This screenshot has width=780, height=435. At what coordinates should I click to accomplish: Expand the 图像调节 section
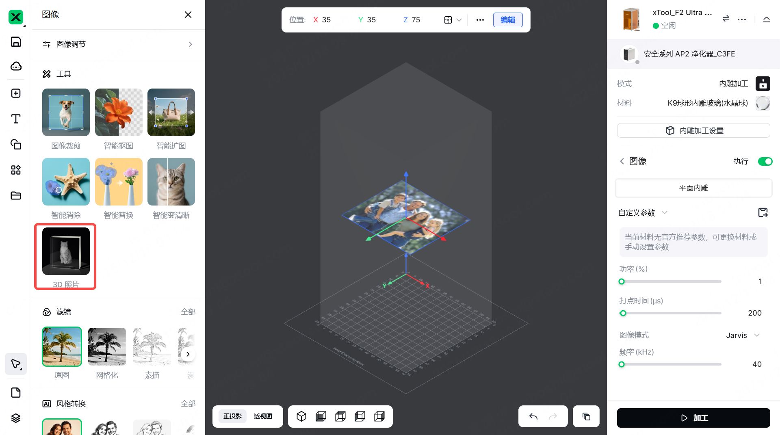[x=118, y=44]
